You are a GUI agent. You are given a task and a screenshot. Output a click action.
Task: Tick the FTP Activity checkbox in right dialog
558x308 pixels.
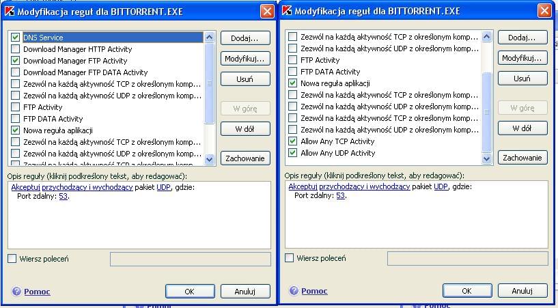coord(292,59)
